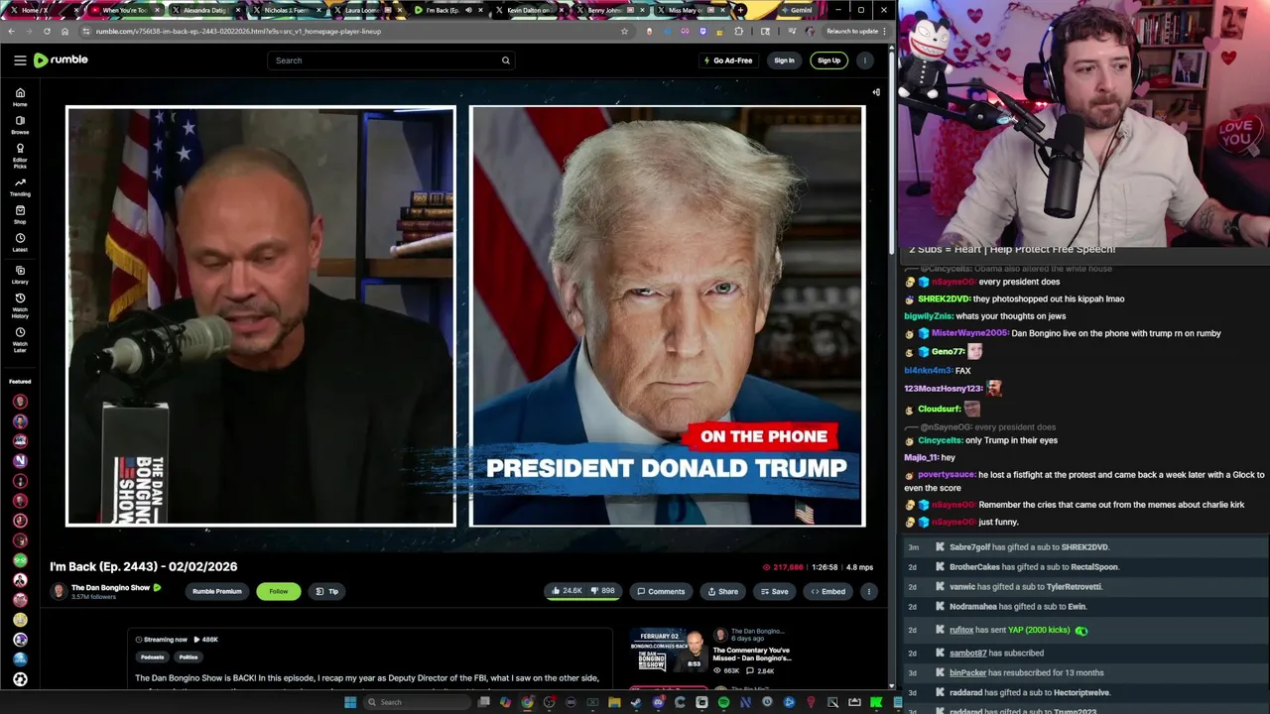Image resolution: width=1270 pixels, height=714 pixels.
Task: Open Watch History in the sidebar
Action: pyautogui.click(x=20, y=305)
